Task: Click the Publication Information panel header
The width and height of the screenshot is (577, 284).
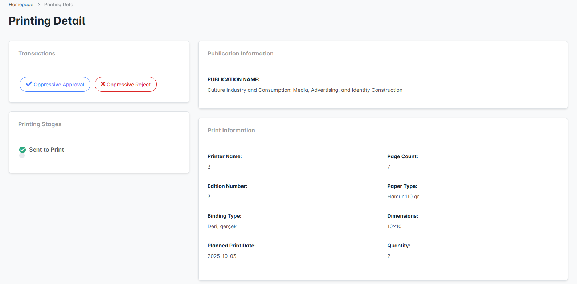Action: [240, 54]
